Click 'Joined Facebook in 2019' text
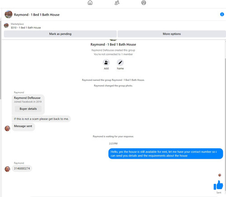Image resolution: width=226 pixels, height=197 pixels. tap(28, 102)
